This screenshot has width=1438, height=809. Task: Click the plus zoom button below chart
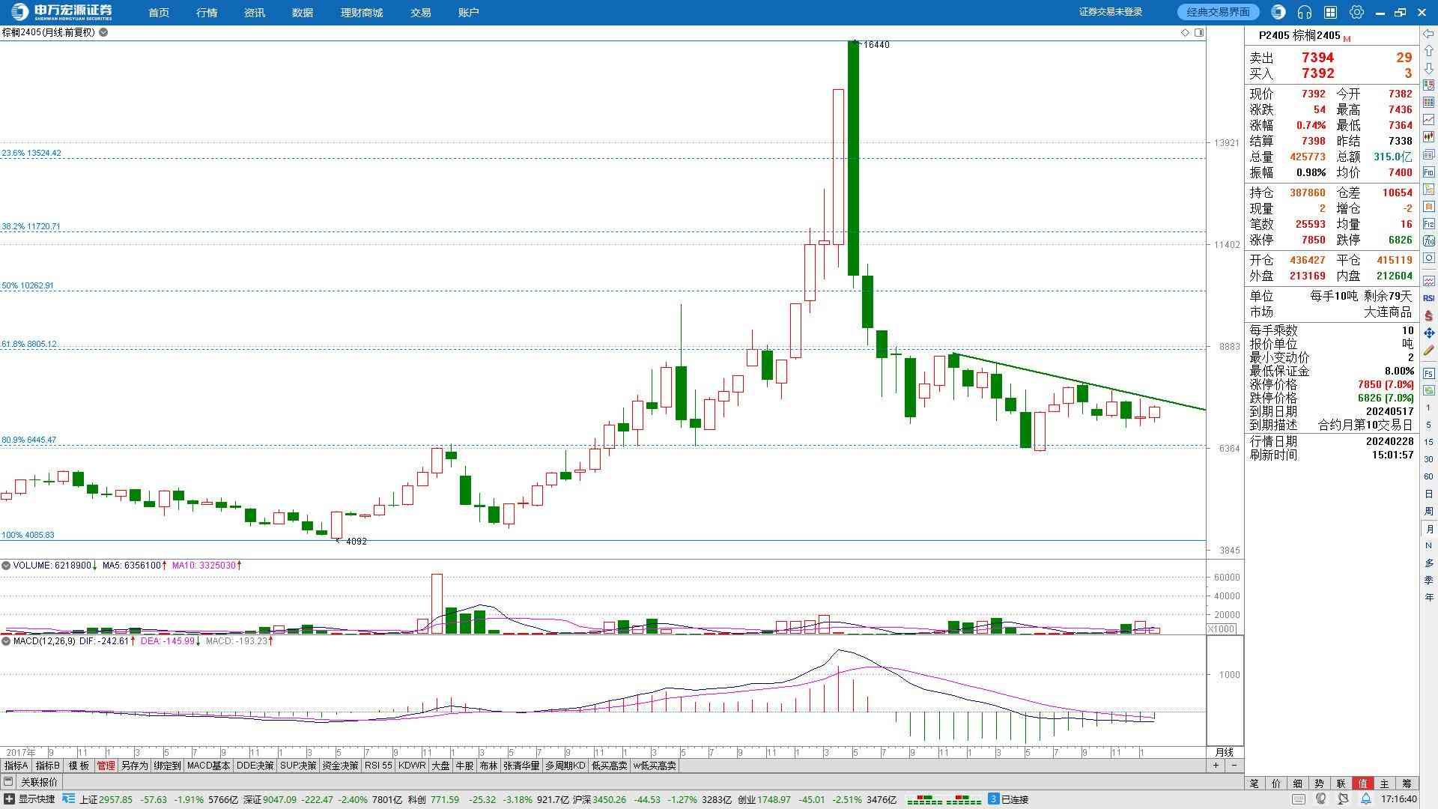(x=1216, y=766)
